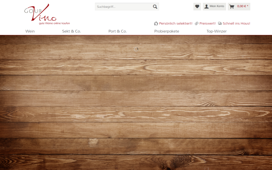The height and width of the screenshot is (170, 272).
Task: Open the Wein menu
Action: pyautogui.click(x=30, y=31)
